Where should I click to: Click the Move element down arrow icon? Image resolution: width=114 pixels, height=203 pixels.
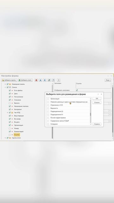tap(45, 80)
